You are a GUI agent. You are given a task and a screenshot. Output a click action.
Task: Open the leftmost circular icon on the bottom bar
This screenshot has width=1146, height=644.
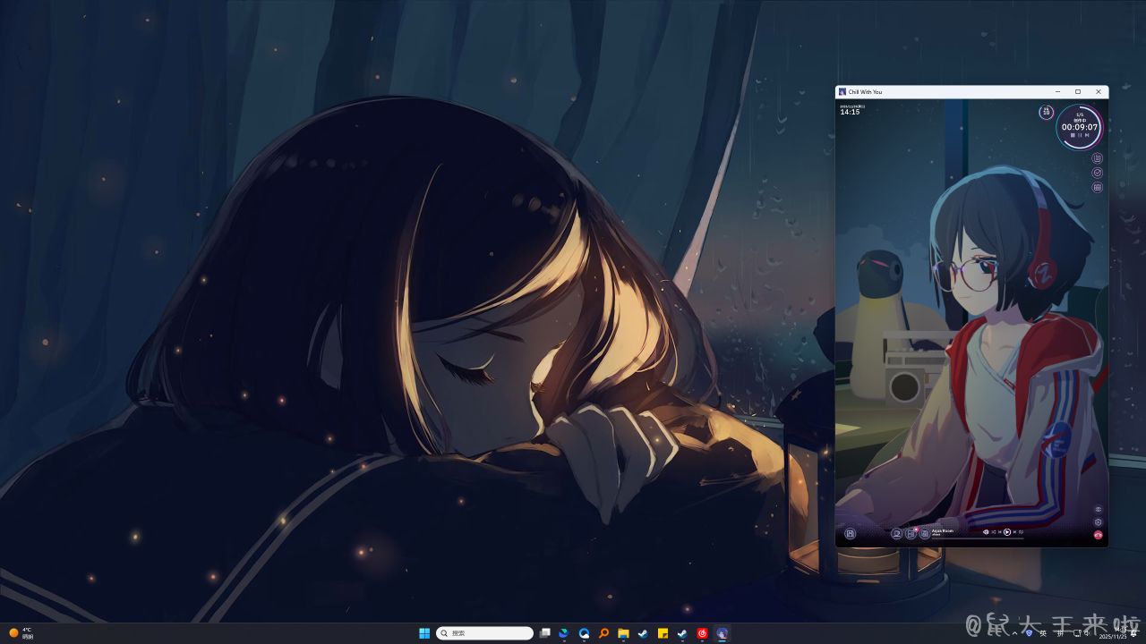point(850,534)
